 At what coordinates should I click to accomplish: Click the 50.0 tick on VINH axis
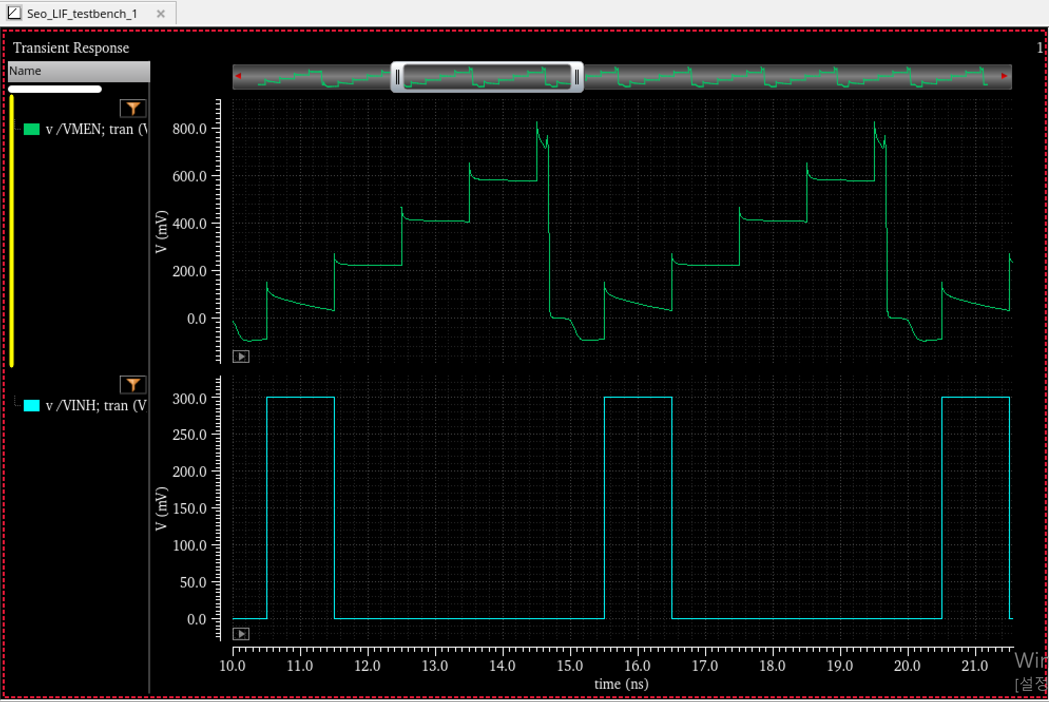pos(193,582)
